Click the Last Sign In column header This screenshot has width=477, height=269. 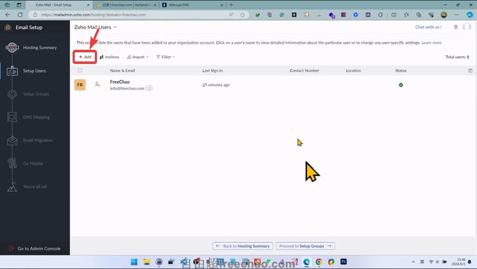(213, 70)
